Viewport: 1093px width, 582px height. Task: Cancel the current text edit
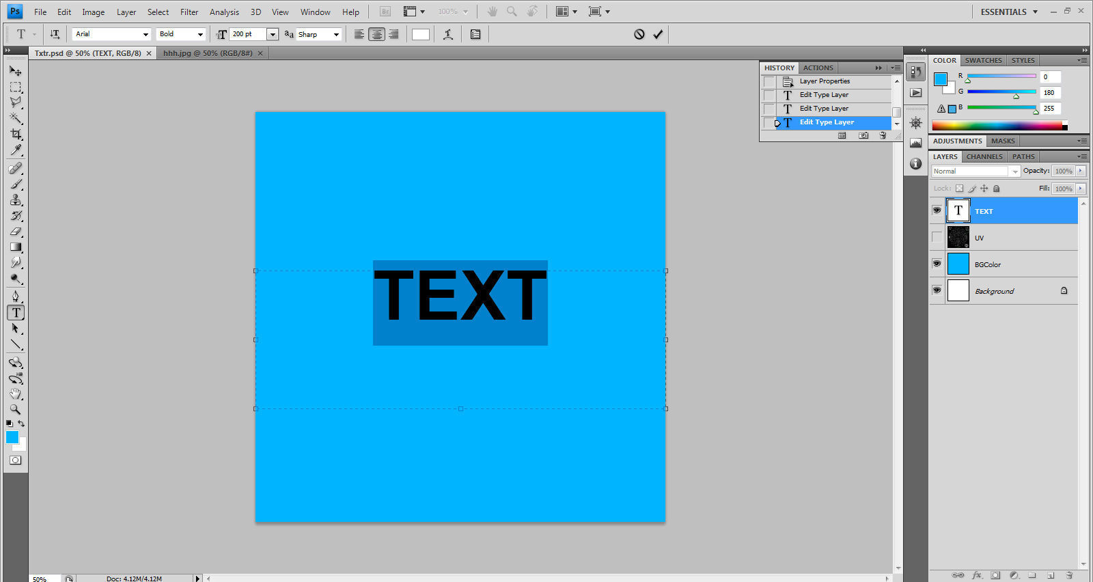[x=639, y=34]
